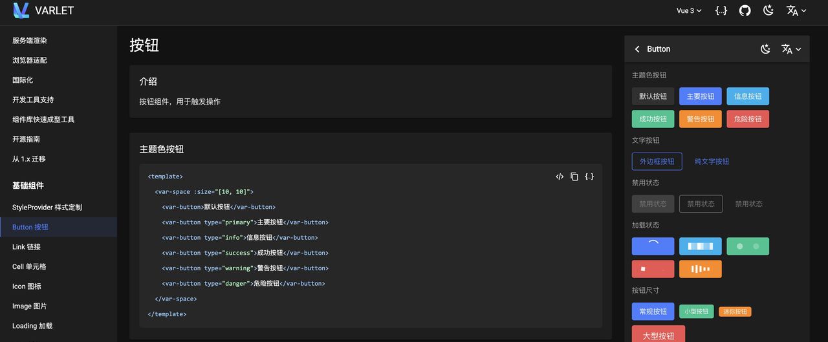Click the 纯文字按钮 text button
Screen dimensions: 828x342
(712, 162)
